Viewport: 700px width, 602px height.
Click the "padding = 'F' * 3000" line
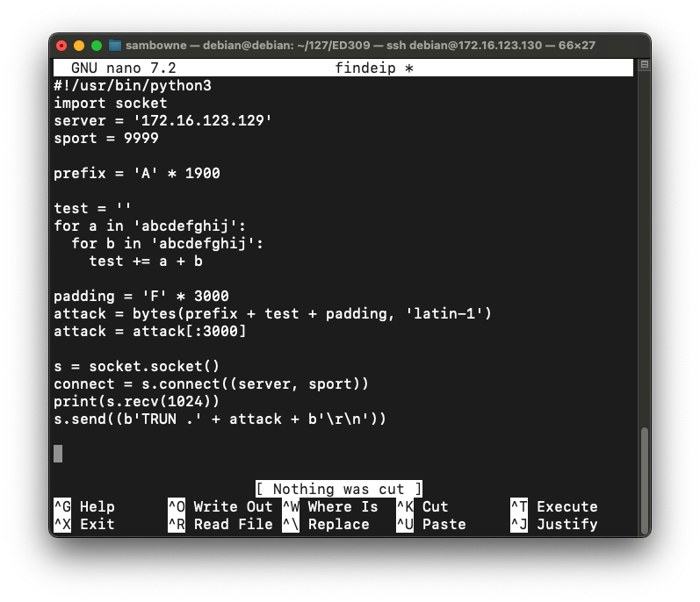pos(141,296)
